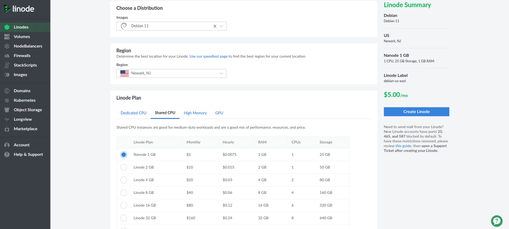Click the debian-us-east label in the summary
This screenshot has height=229, width=509.
coord(395,81)
